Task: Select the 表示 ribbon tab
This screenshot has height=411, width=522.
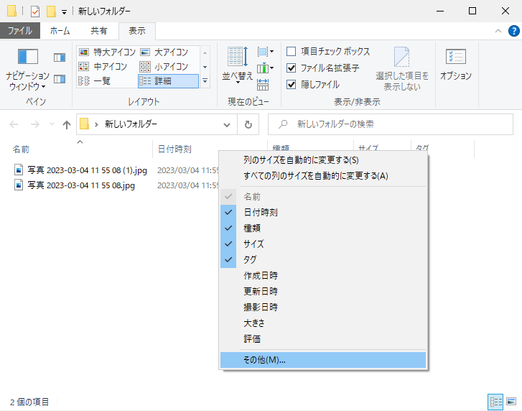Action: 137,31
